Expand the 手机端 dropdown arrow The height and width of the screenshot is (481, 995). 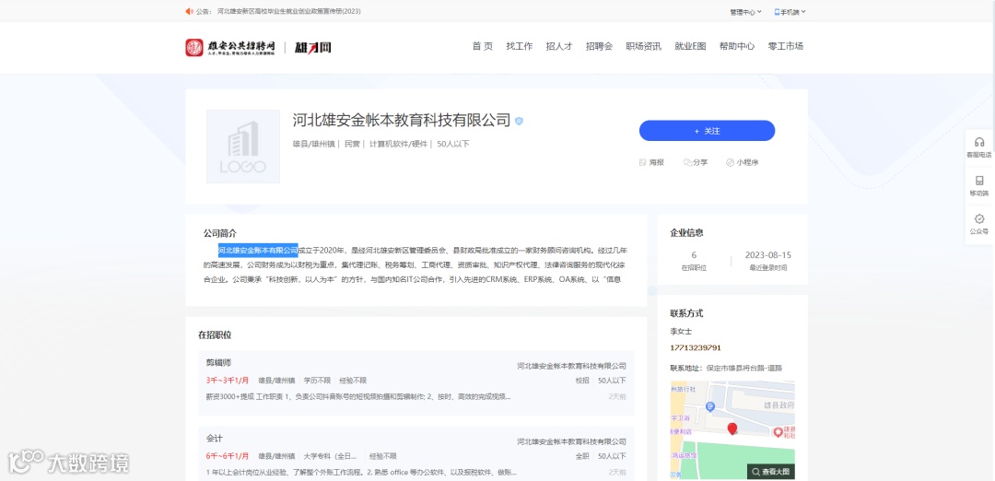coord(803,12)
